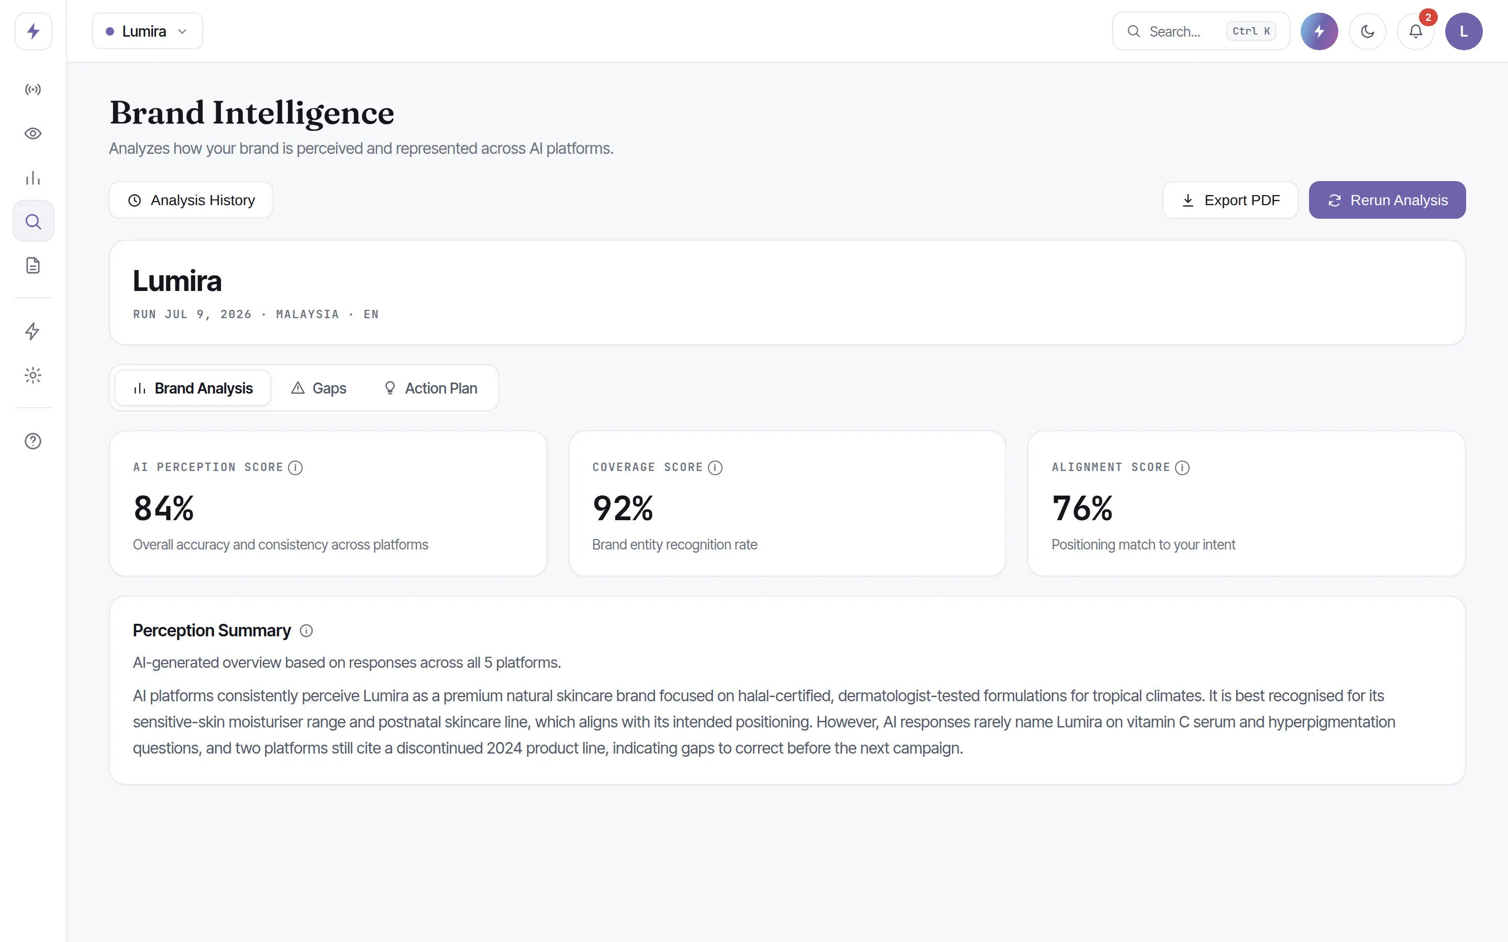Open the eye visibility sidebar icon
The width and height of the screenshot is (1508, 942).
point(33,133)
